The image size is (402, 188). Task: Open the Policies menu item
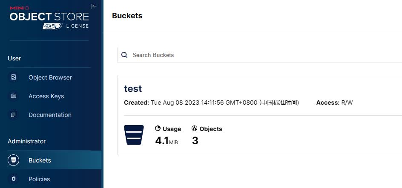click(x=39, y=179)
